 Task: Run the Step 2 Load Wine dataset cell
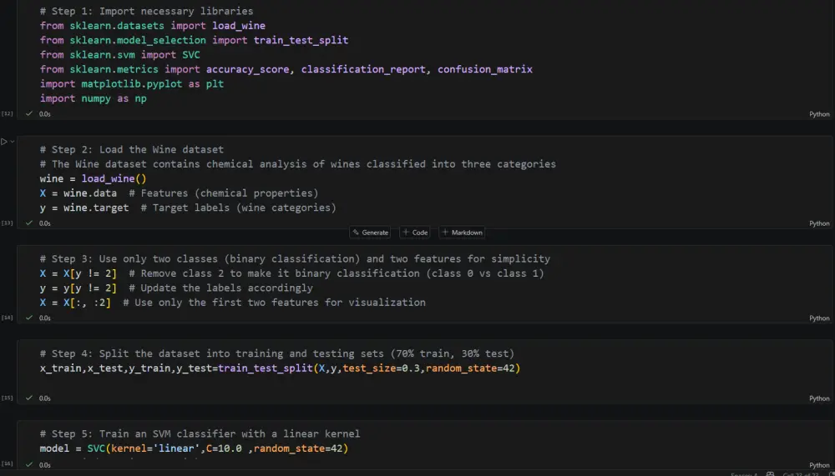(3, 142)
